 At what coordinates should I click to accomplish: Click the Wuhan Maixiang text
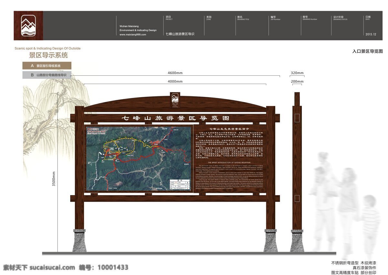click(129, 26)
